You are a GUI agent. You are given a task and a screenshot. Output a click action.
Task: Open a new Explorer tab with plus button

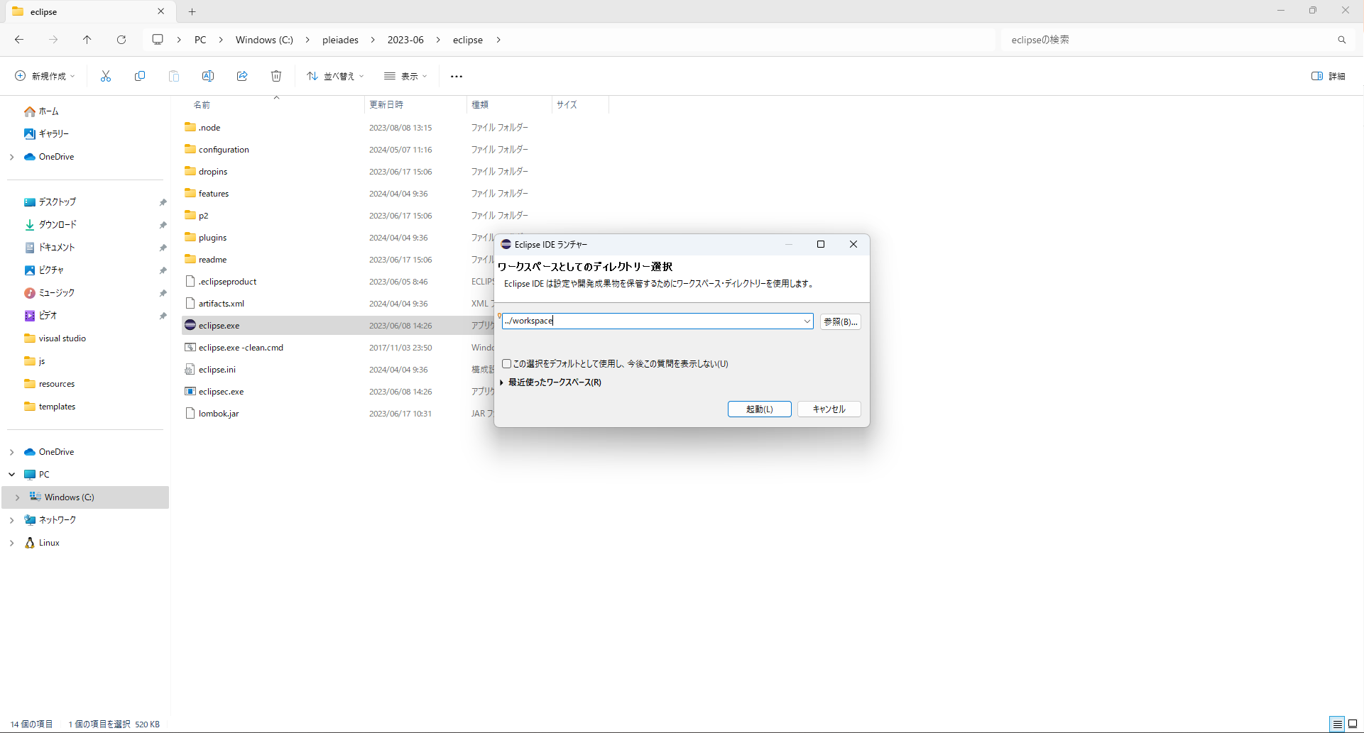coord(192,11)
